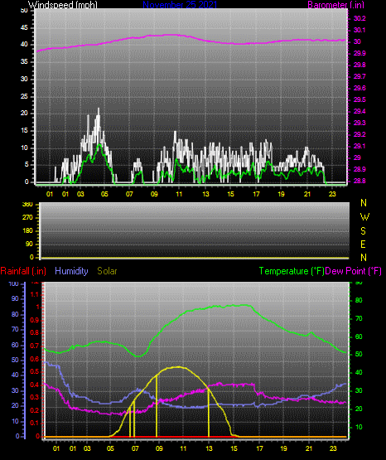Click 80 on the green temperature axis

(x=359, y=300)
